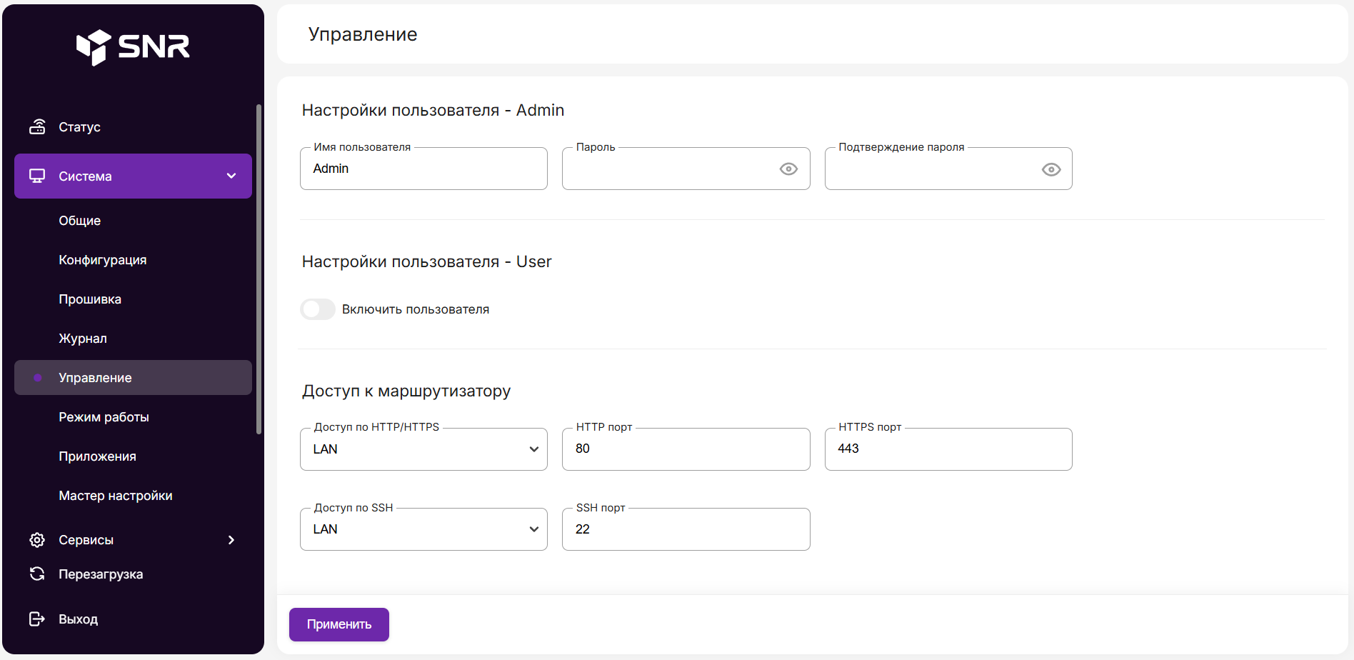Click the HTTPS порт field

(x=948, y=449)
